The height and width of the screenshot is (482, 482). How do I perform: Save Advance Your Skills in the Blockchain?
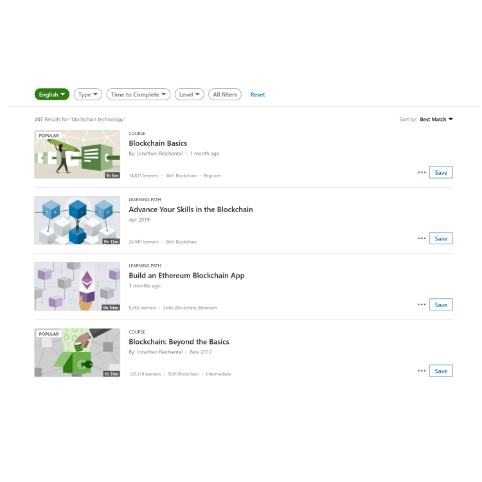coord(441,238)
